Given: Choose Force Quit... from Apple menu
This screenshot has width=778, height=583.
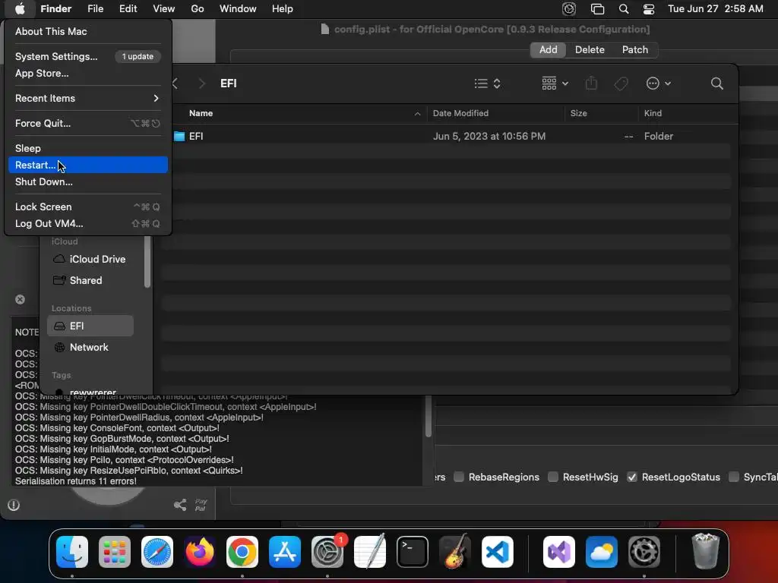Looking at the screenshot, I should coord(88,124).
